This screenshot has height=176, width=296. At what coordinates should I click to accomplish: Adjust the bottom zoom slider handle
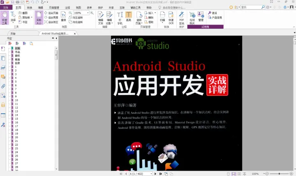coord(279,174)
